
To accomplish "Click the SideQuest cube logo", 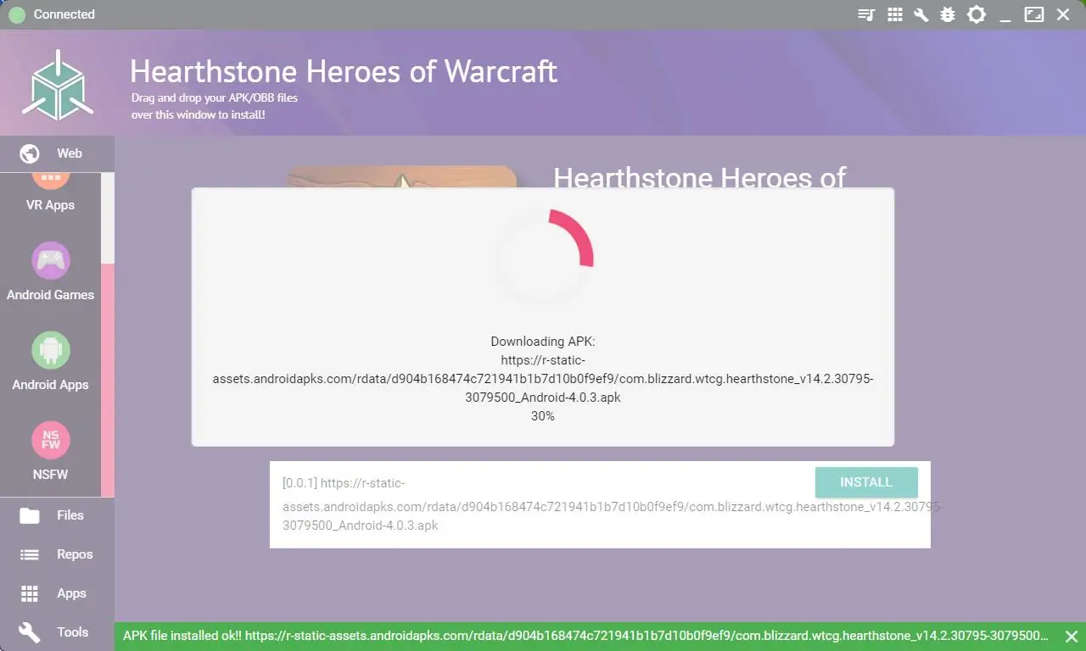I will point(58,84).
